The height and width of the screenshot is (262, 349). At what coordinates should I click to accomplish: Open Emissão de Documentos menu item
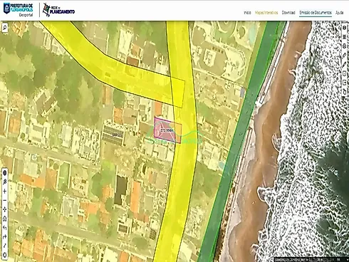coord(316,13)
